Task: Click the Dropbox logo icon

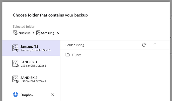Action: tap(15, 95)
